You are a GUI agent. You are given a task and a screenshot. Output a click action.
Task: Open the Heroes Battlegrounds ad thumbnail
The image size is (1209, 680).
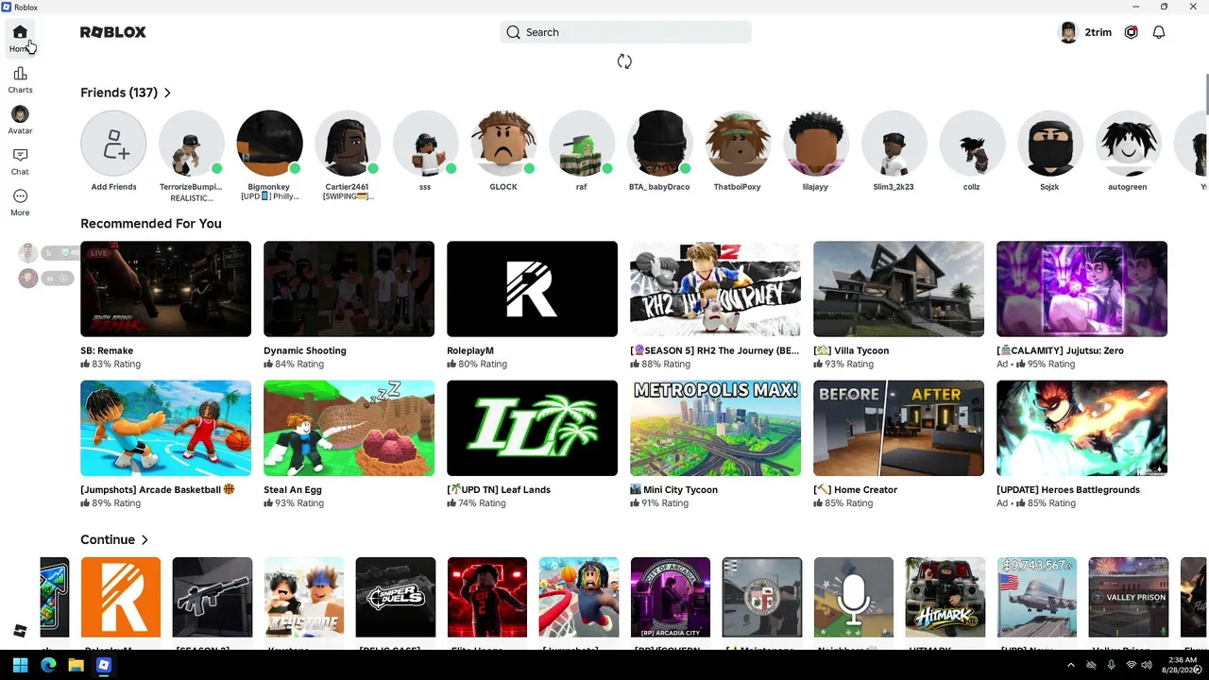[1081, 428]
